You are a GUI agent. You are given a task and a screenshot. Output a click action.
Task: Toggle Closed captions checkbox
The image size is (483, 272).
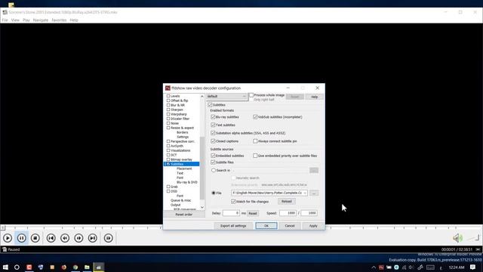pos(213,141)
